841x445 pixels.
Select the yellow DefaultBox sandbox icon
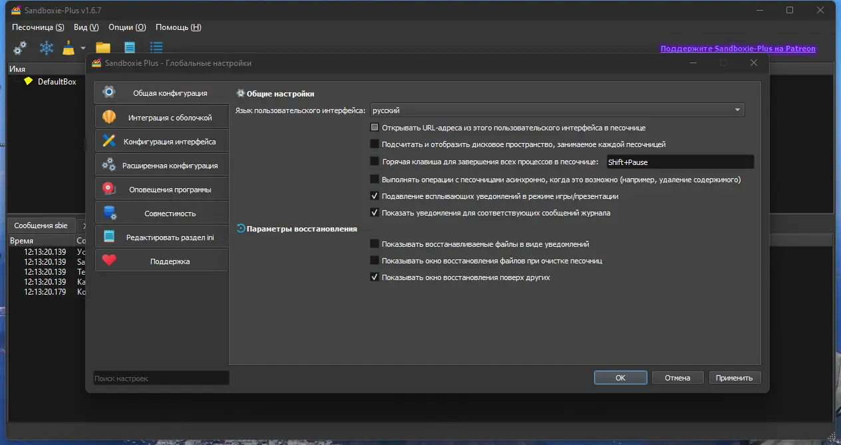(x=28, y=81)
